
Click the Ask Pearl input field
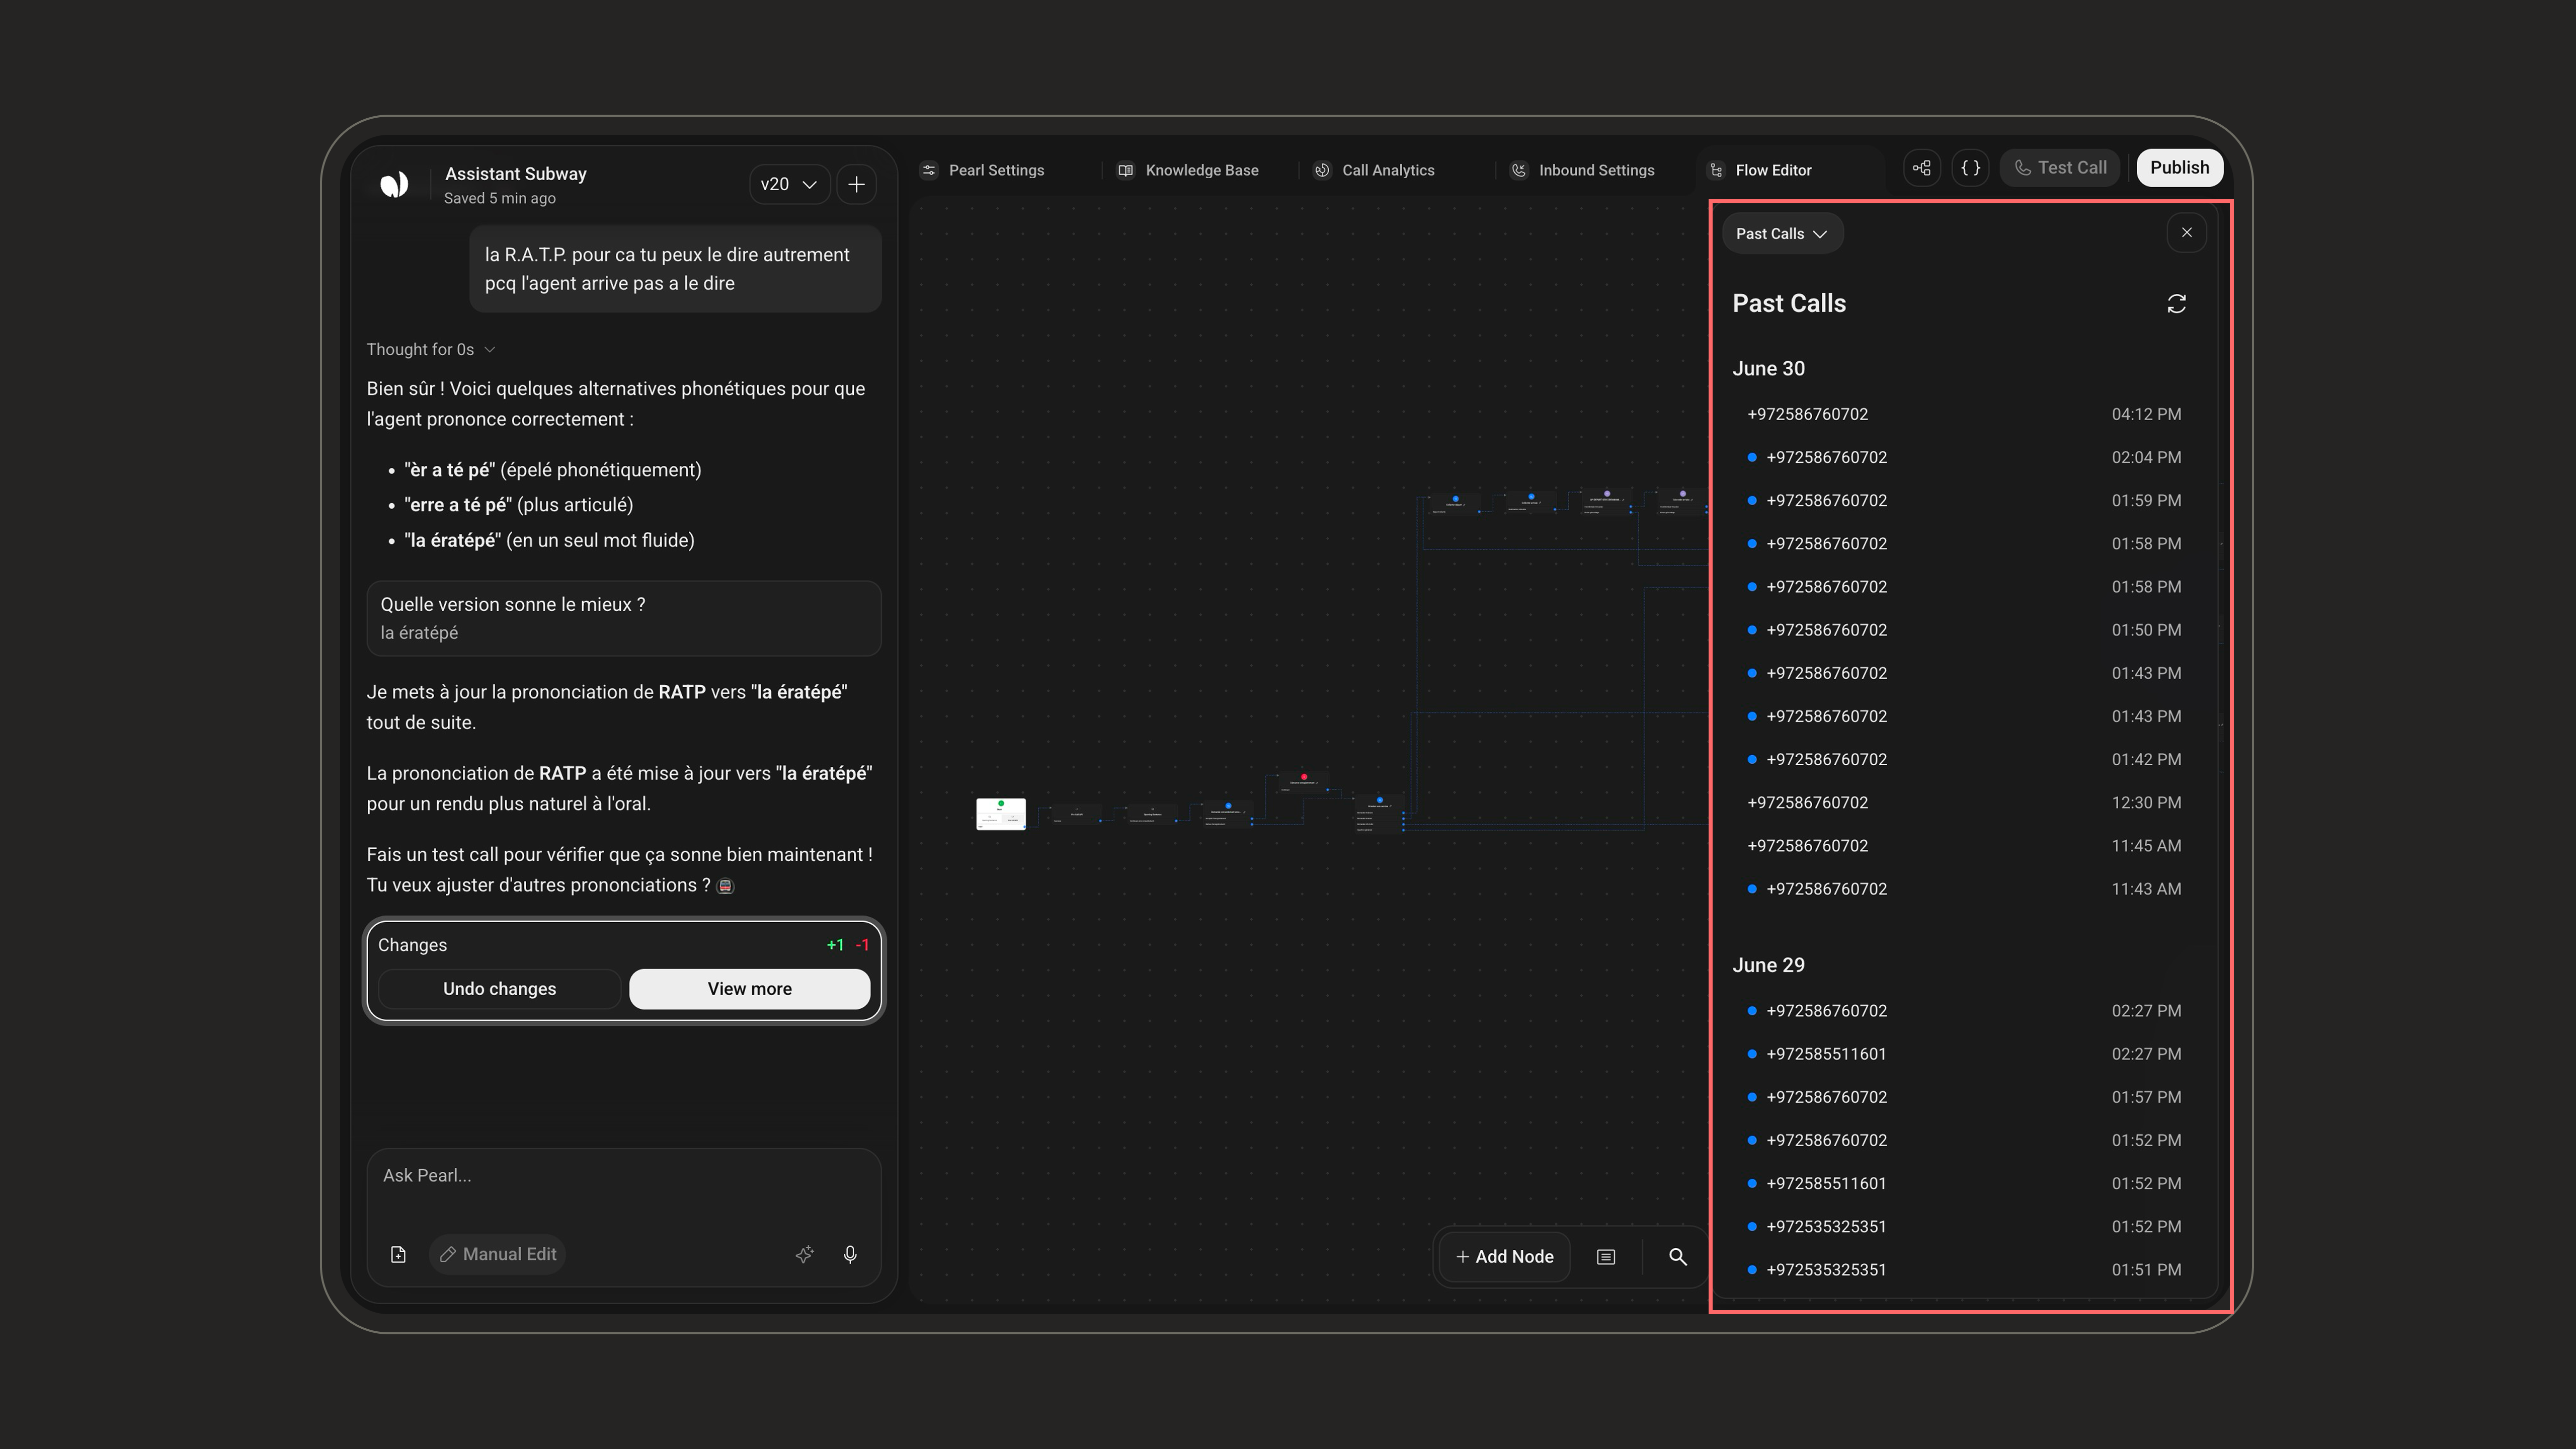[x=624, y=1176]
